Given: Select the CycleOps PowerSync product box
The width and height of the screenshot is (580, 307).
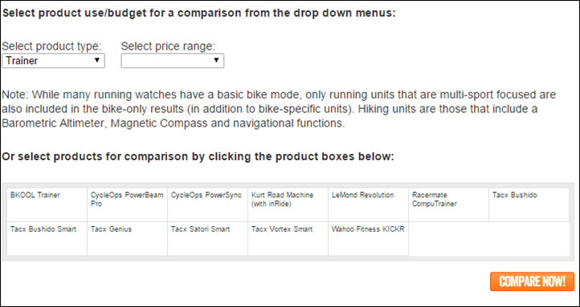Looking at the screenshot, I should coord(207,204).
